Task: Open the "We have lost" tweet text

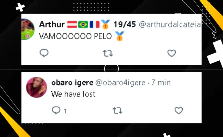Action: coord(73,94)
